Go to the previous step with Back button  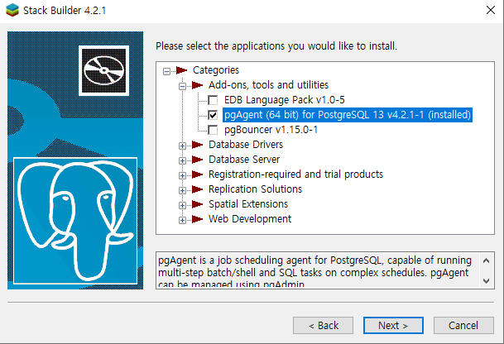323,325
